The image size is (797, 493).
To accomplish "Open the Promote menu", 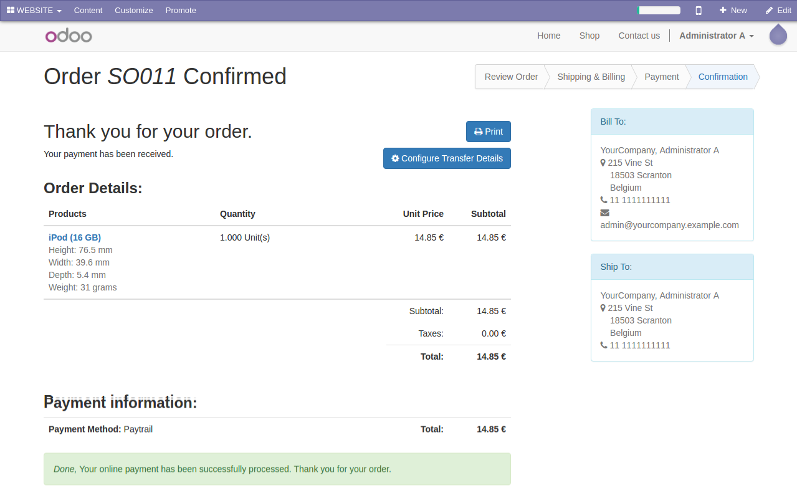I will click(181, 10).
